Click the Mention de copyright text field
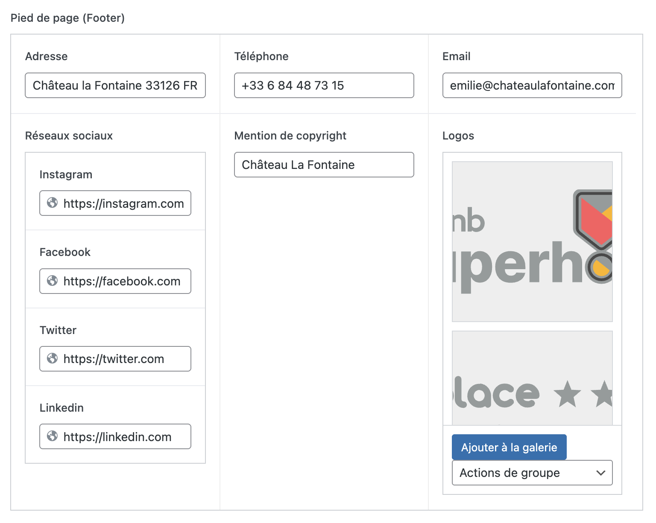 (324, 165)
